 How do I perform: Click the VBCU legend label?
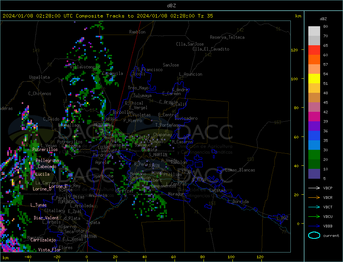point(328,217)
